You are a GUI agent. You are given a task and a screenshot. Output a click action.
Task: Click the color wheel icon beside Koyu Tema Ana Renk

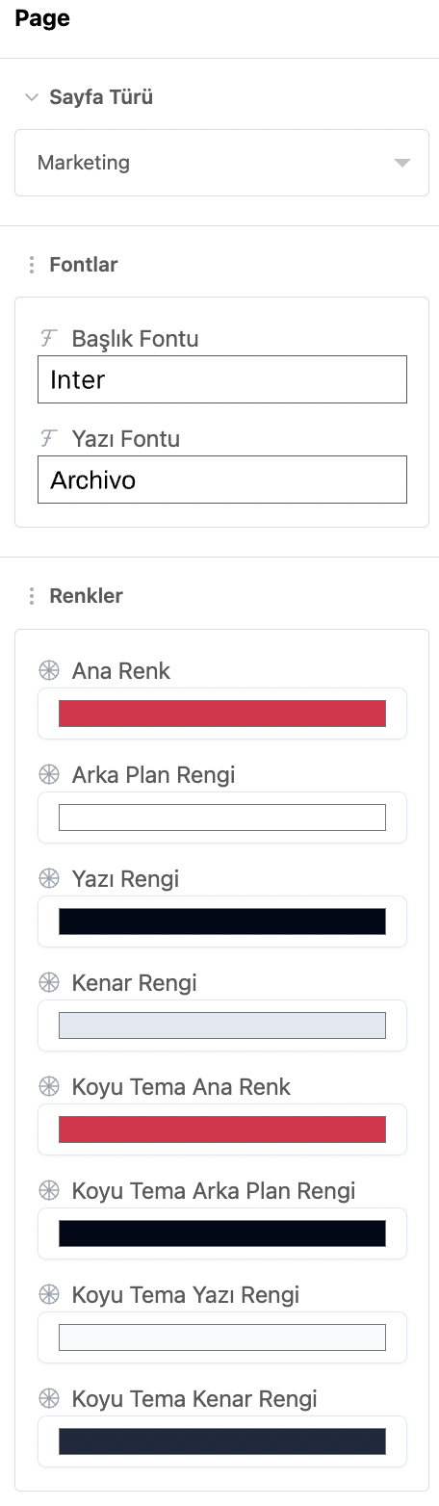(48, 1086)
